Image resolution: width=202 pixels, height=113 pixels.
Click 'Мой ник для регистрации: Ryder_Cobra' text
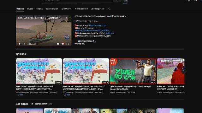[x=93, y=36]
